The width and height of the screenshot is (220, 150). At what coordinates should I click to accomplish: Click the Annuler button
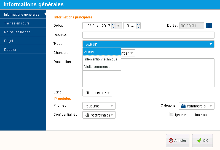[178, 140]
